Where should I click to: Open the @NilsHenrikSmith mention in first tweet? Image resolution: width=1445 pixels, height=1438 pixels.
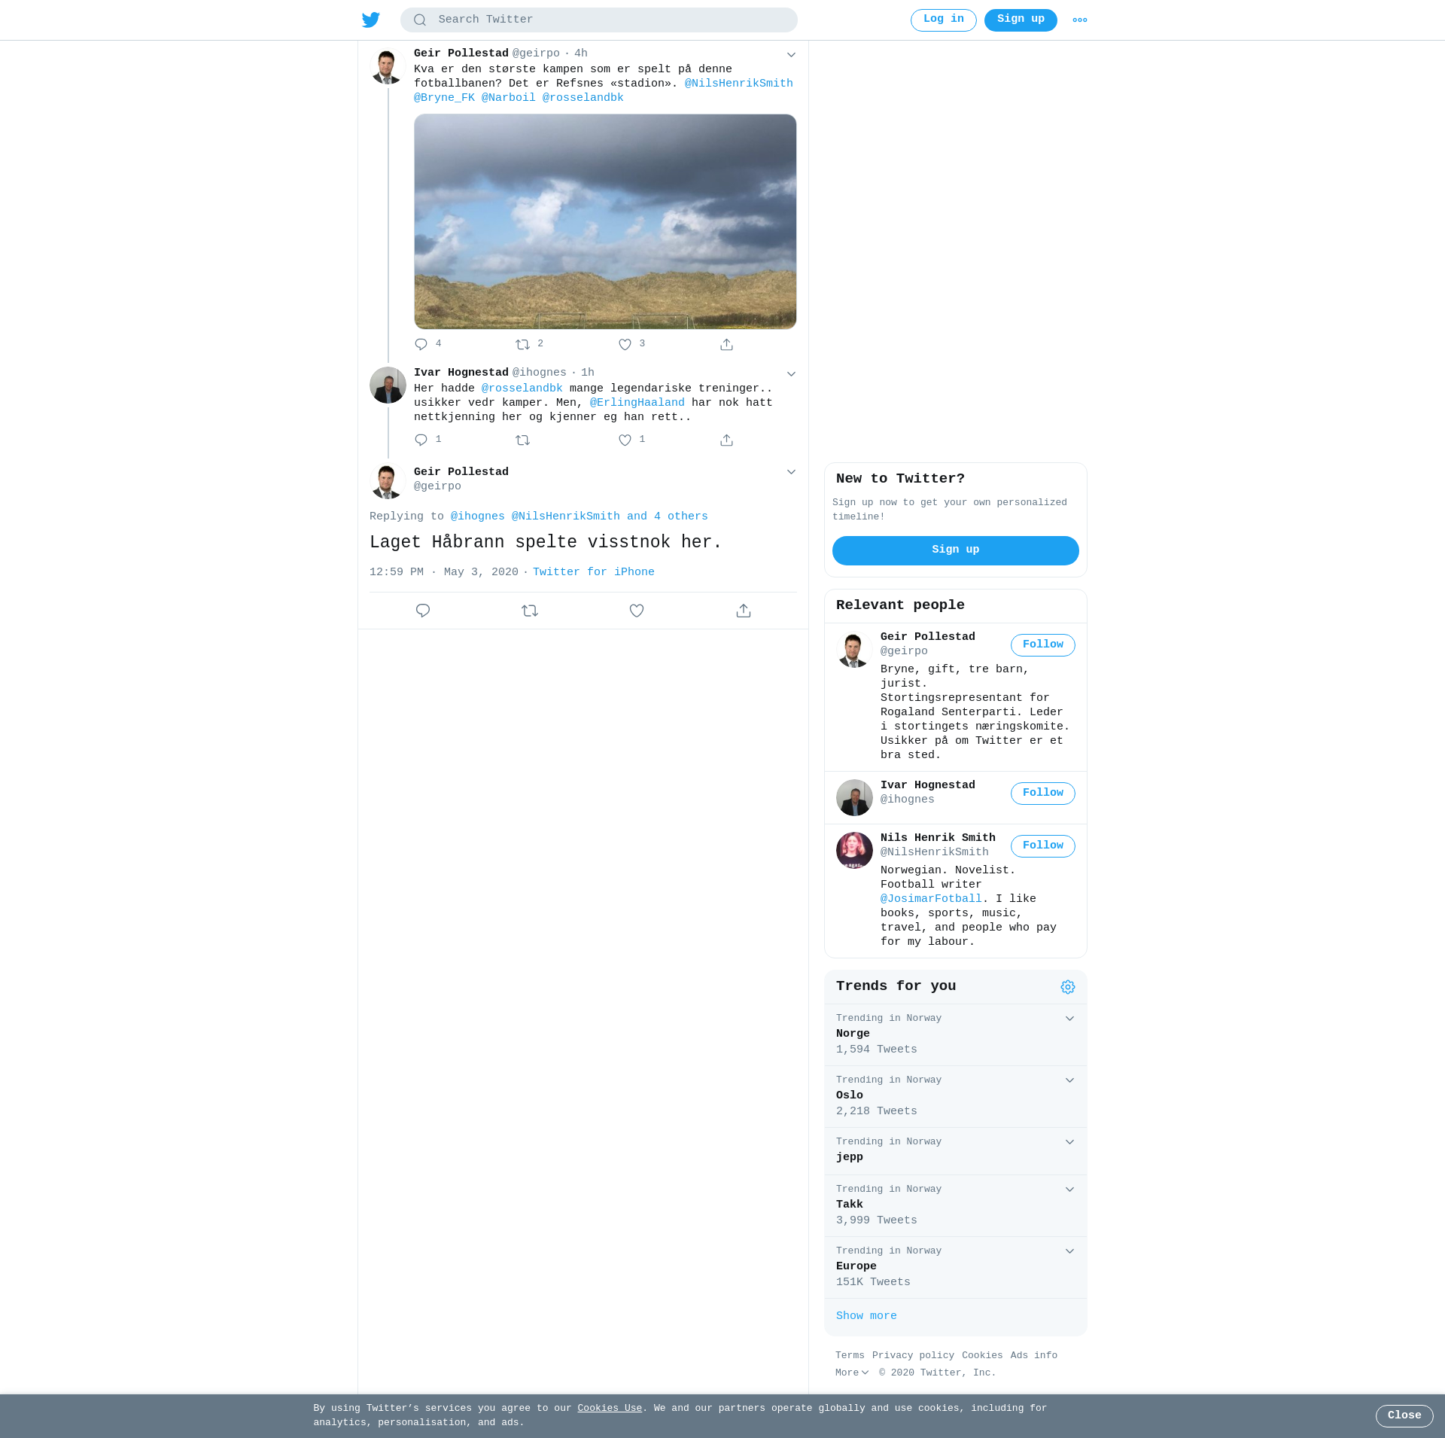coord(738,84)
